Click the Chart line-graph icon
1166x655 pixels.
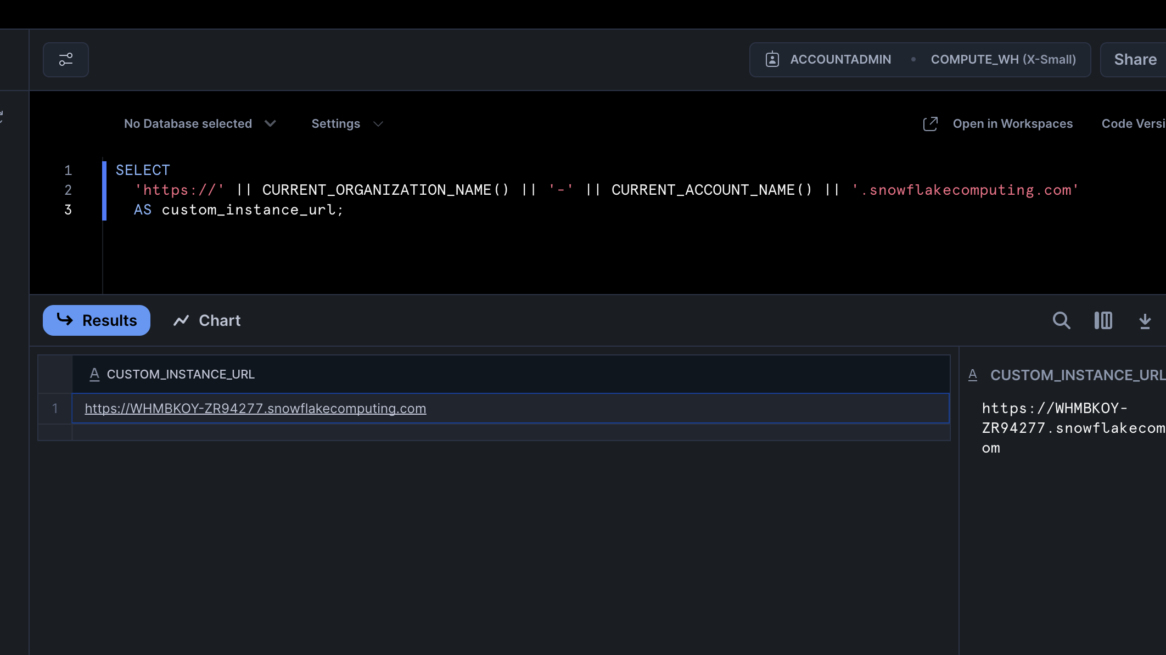tap(181, 320)
